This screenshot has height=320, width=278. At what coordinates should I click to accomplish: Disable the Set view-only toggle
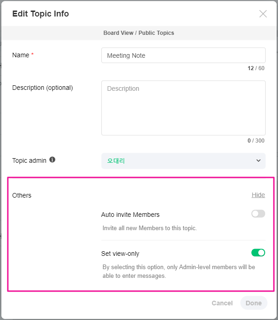(x=258, y=253)
